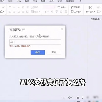Expand the 合并 dropdown arrow
This screenshot has height=102, width=102.
pyautogui.click(x=39, y=12)
